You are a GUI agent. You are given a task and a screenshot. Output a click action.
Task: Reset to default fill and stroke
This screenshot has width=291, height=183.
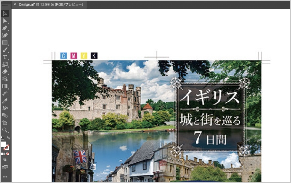(2, 138)
